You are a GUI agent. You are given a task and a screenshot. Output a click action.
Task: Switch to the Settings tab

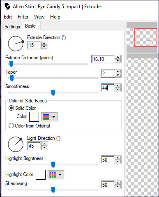[12, 27]
